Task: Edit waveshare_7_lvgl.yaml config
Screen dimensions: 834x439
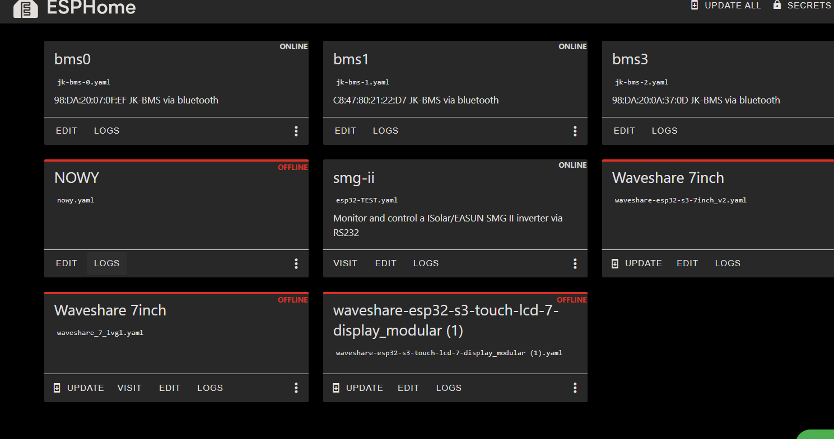Action: 170,388
